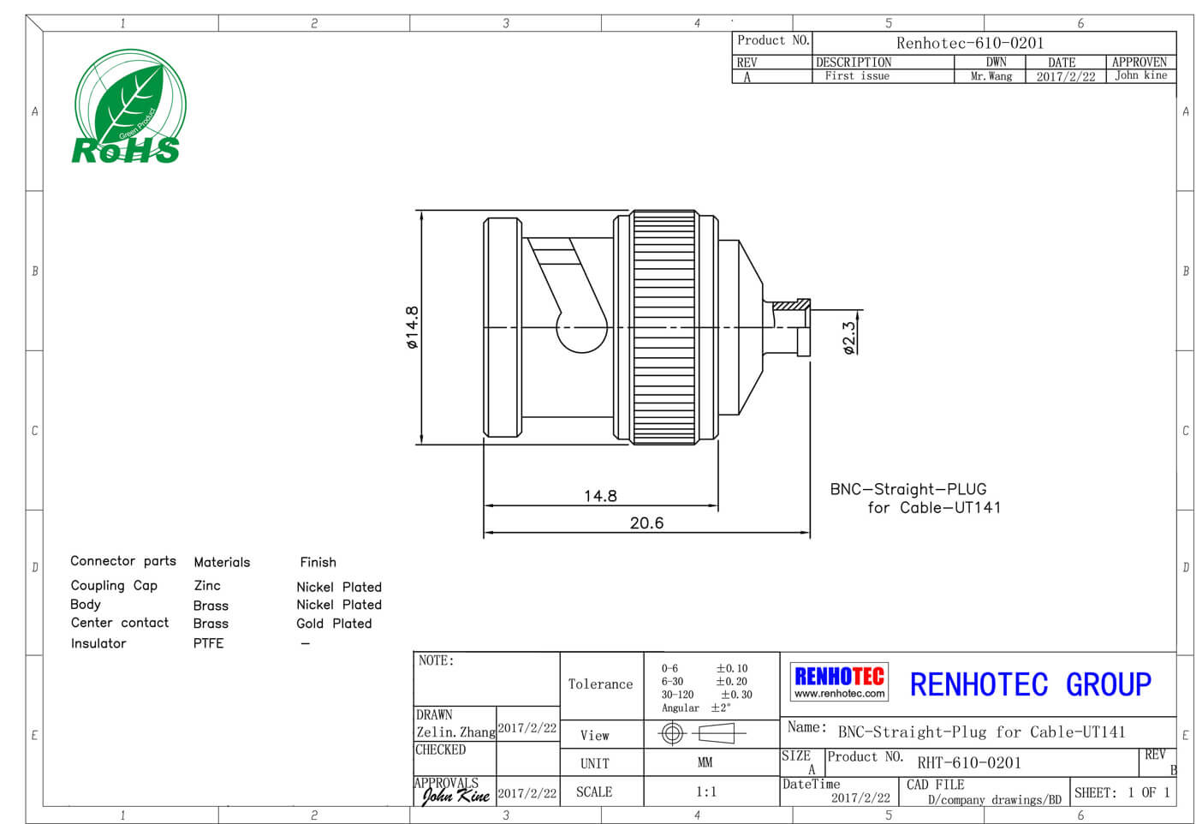
Task: Click the Renhotec-610-0201 product number header
Action: tap(969, 43)
